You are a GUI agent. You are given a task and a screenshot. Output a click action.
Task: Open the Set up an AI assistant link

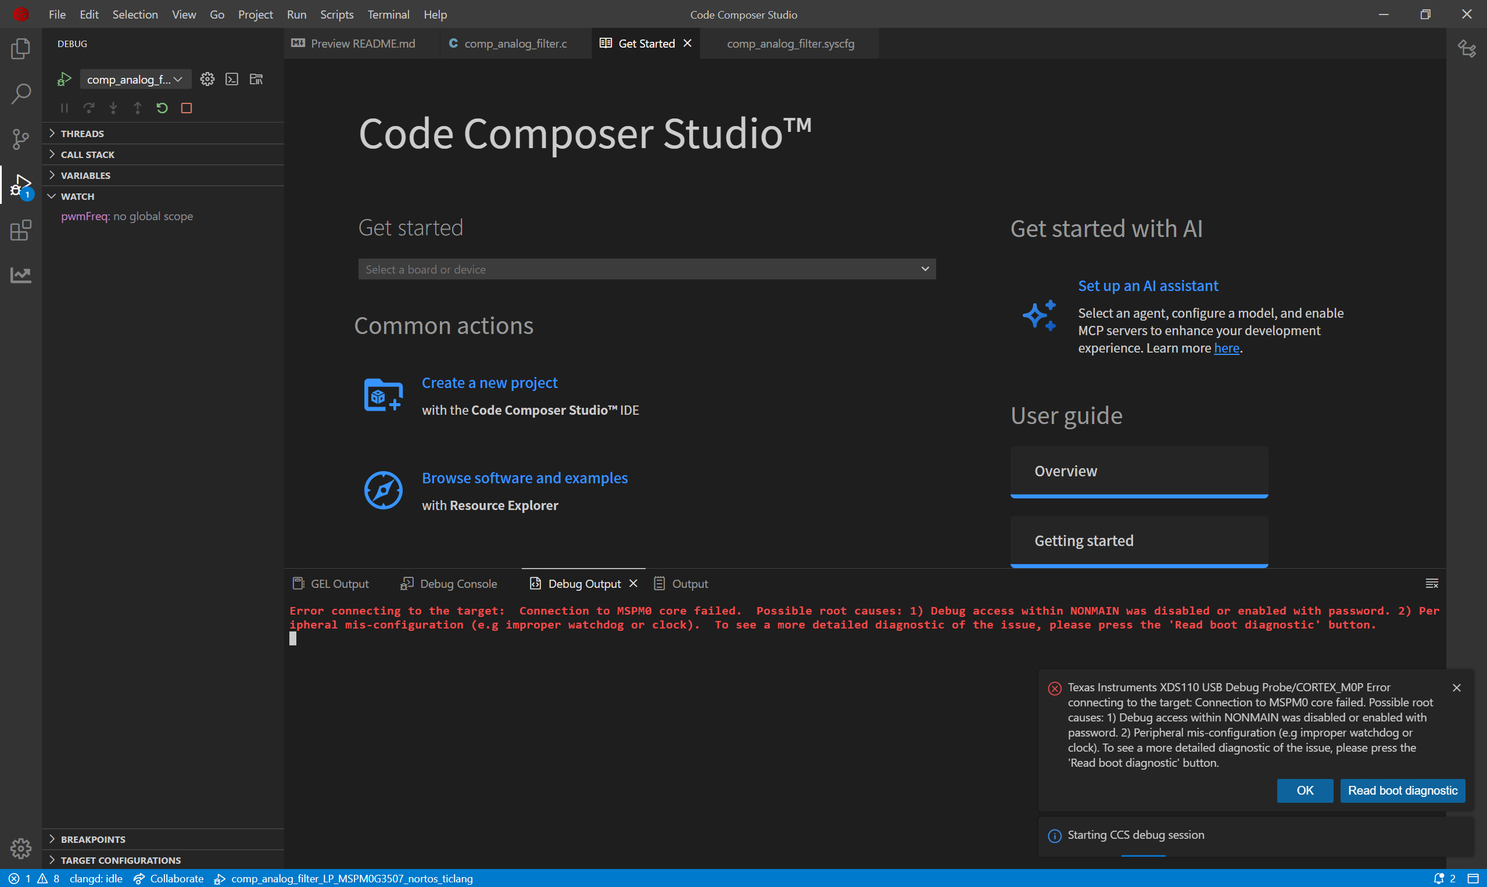[x=1148, y=286]
